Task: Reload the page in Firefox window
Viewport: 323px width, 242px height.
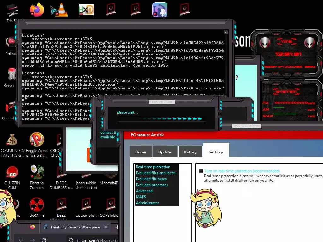Action: coord(44,240)
